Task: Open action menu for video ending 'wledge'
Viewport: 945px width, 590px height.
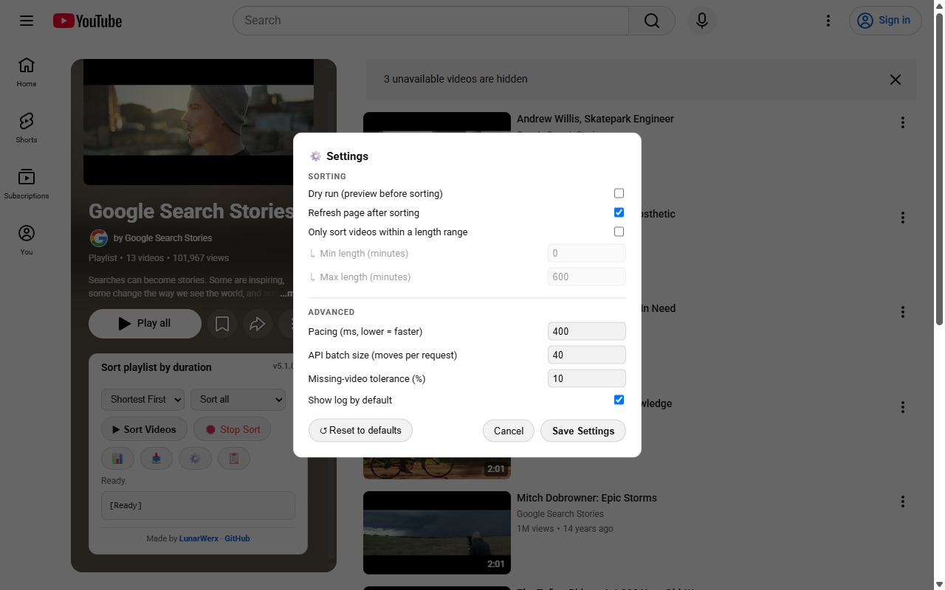Action: [x=902, y=407]
